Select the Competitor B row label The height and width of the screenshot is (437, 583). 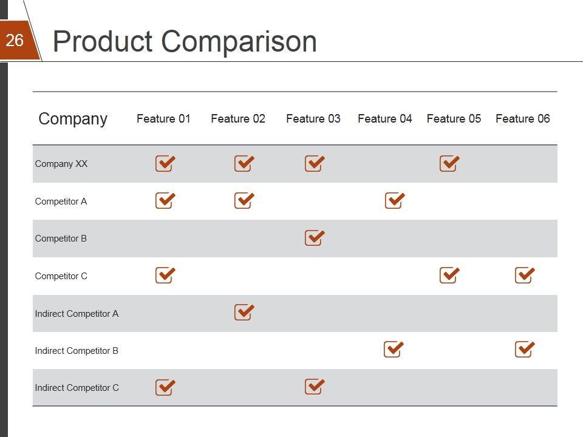(61, 239)
